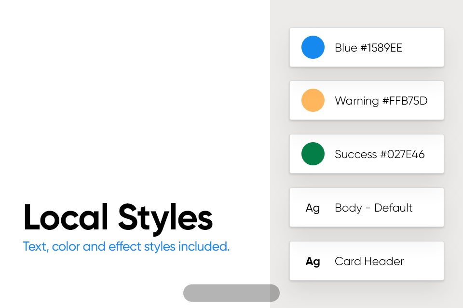Select the "Blue #1589EE" label text
463x308 pixels.
coord(368,48)
